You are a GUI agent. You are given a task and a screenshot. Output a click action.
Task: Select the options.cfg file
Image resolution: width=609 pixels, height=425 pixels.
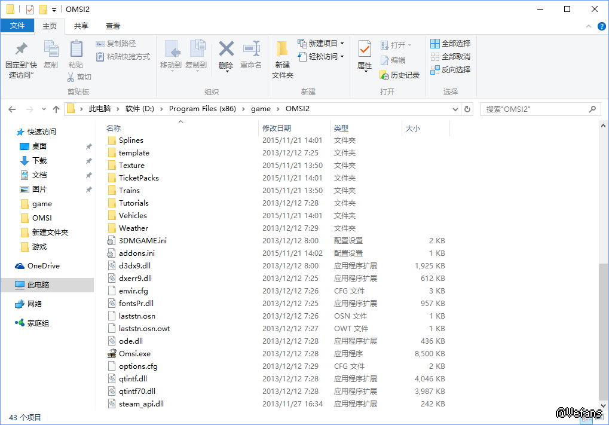[138, 366]
